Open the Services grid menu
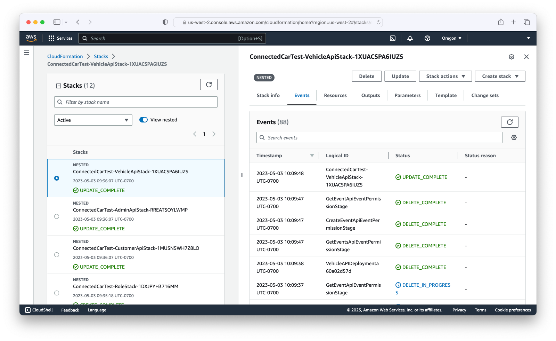The width and height of the screenshot is (556, 341). pyautogui.click(x=60, y=38)
